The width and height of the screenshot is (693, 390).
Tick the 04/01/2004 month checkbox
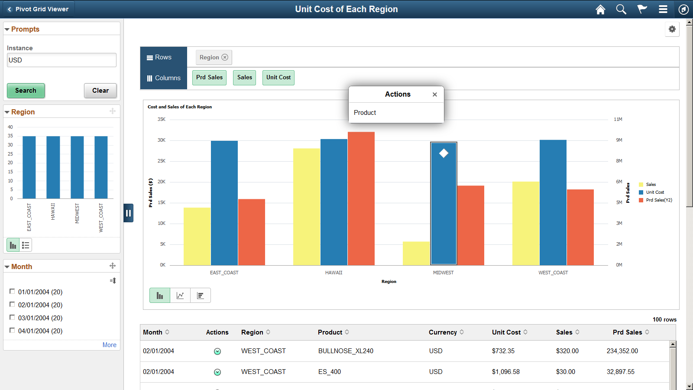[x=12, y=331]
